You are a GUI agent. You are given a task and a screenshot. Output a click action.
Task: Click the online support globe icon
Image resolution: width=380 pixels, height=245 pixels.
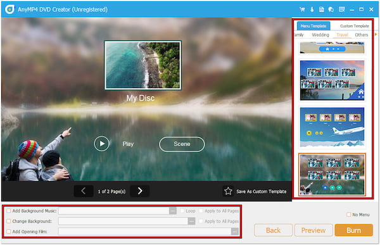click(331, 9)
